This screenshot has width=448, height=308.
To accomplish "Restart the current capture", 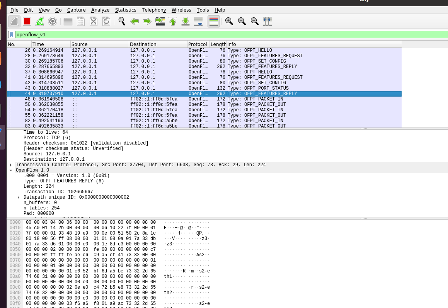I will 40,21.
